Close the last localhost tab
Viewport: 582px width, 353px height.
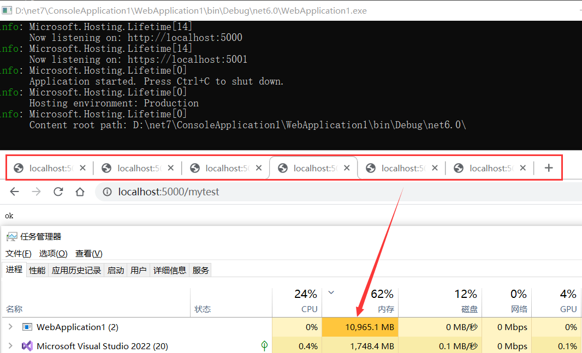[x=522, y=168]
